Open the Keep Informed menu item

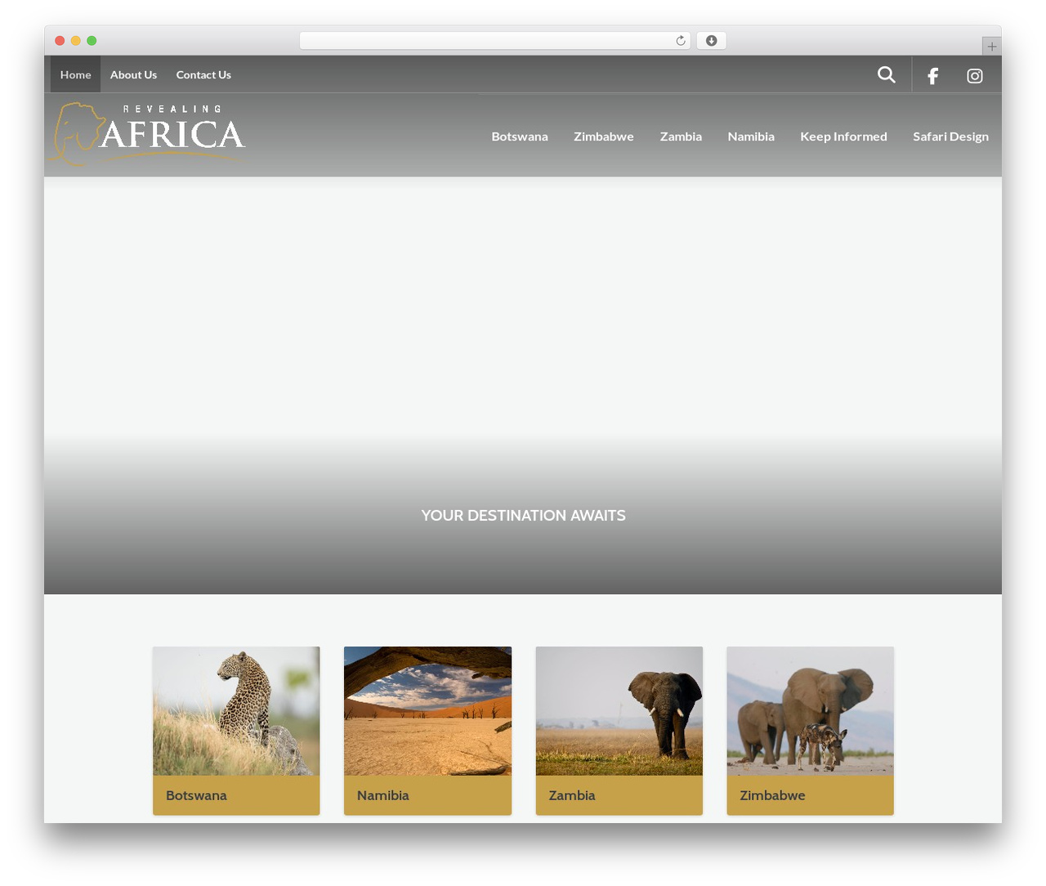[x=843, y=136]
